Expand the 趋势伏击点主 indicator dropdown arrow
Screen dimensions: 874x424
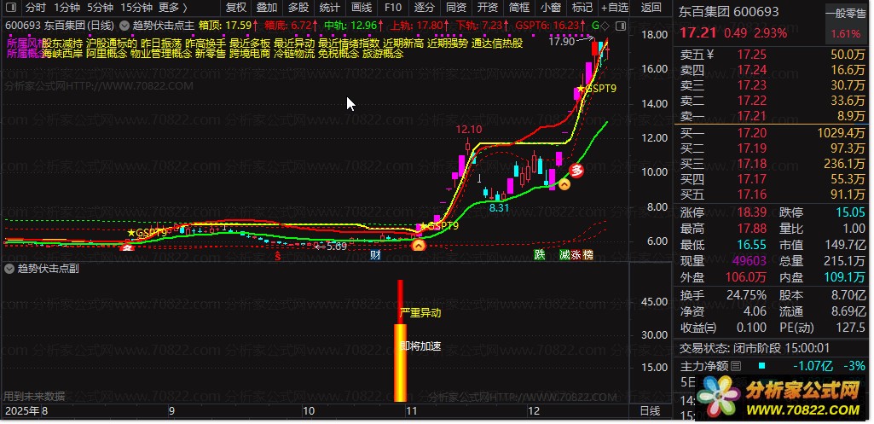click(x=123, y=26)
